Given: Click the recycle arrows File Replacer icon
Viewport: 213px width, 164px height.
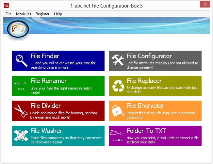Looking at the screenshot, I should 118,86.
